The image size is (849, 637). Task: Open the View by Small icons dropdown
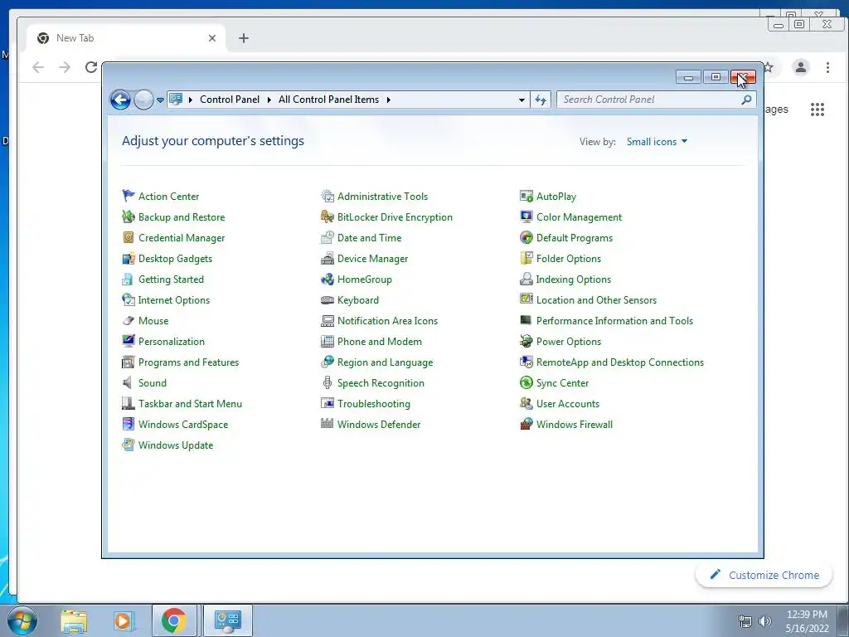657,141
